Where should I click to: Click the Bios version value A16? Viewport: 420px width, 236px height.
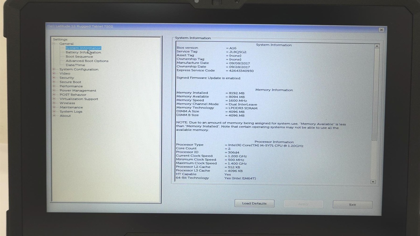[x=233, y=48]
